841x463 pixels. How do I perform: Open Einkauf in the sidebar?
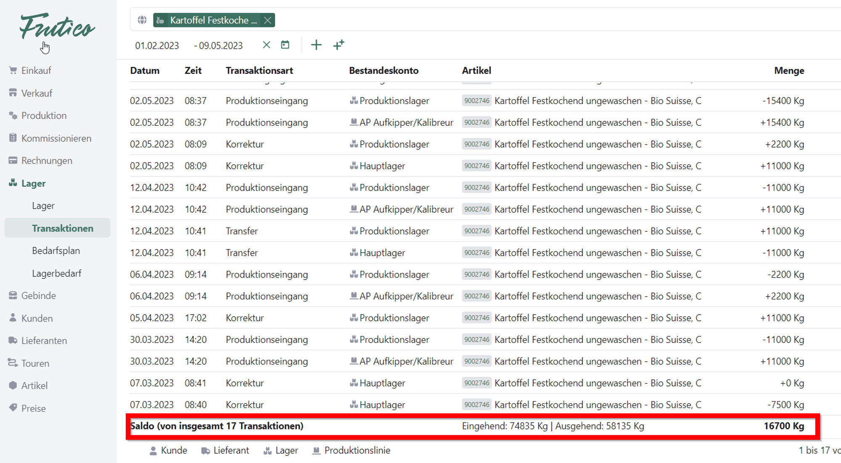(36, 71)
